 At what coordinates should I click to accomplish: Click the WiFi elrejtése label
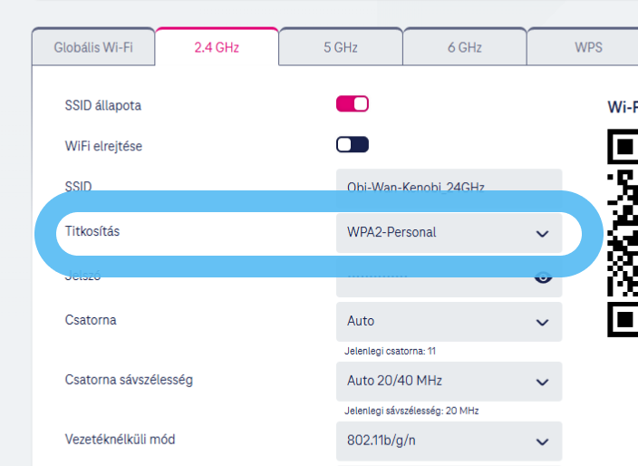103,146
